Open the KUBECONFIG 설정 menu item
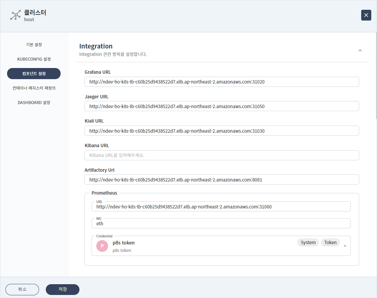377x298 pixels. pyautogui.click(x=34, y=59)
